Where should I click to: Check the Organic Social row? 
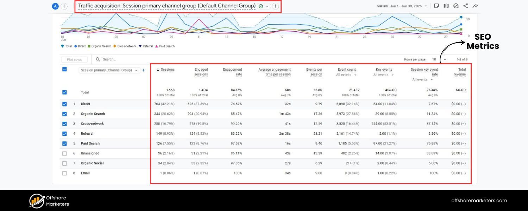coord(64,163)
